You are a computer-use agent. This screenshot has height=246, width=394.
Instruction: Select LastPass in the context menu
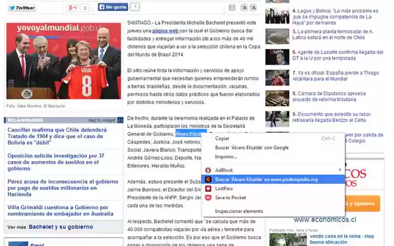[273, 189]
